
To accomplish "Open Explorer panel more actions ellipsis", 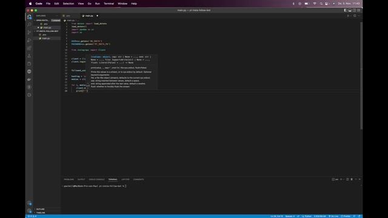I will [57, 16].
